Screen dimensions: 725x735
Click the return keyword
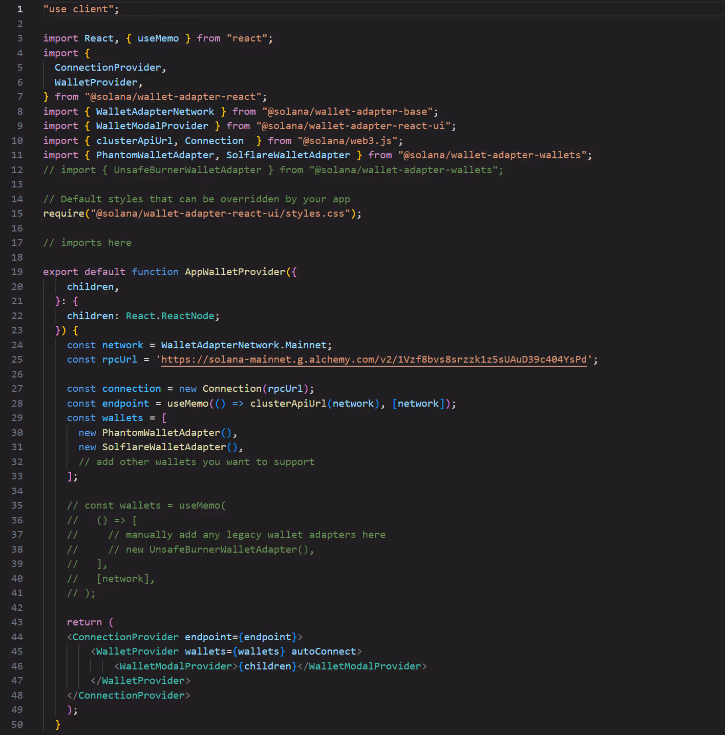[84, 622]
